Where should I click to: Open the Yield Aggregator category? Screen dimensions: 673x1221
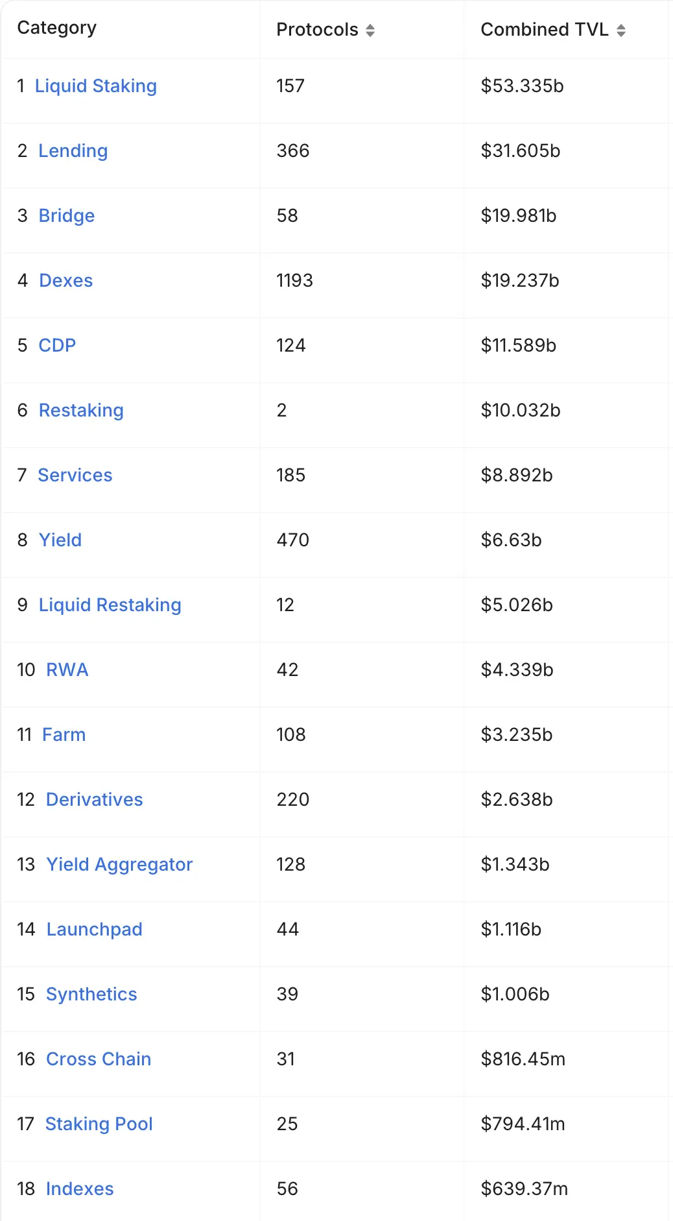120,865
